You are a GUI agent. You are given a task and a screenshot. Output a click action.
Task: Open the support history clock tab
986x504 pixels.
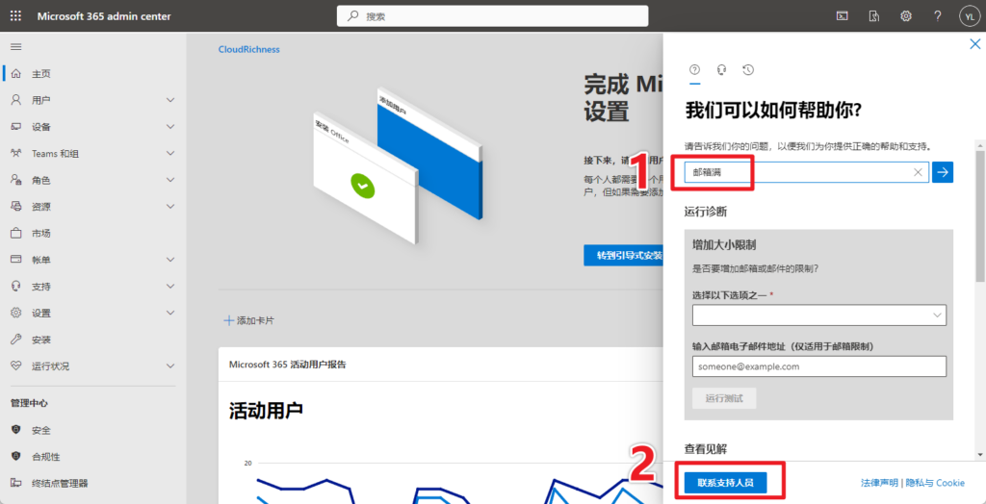click(x=748, y=70)
